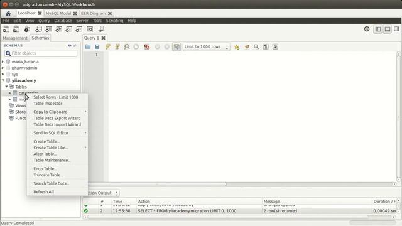Expand the maria_betania schema

pyautogui.click(x=3, y=62)
